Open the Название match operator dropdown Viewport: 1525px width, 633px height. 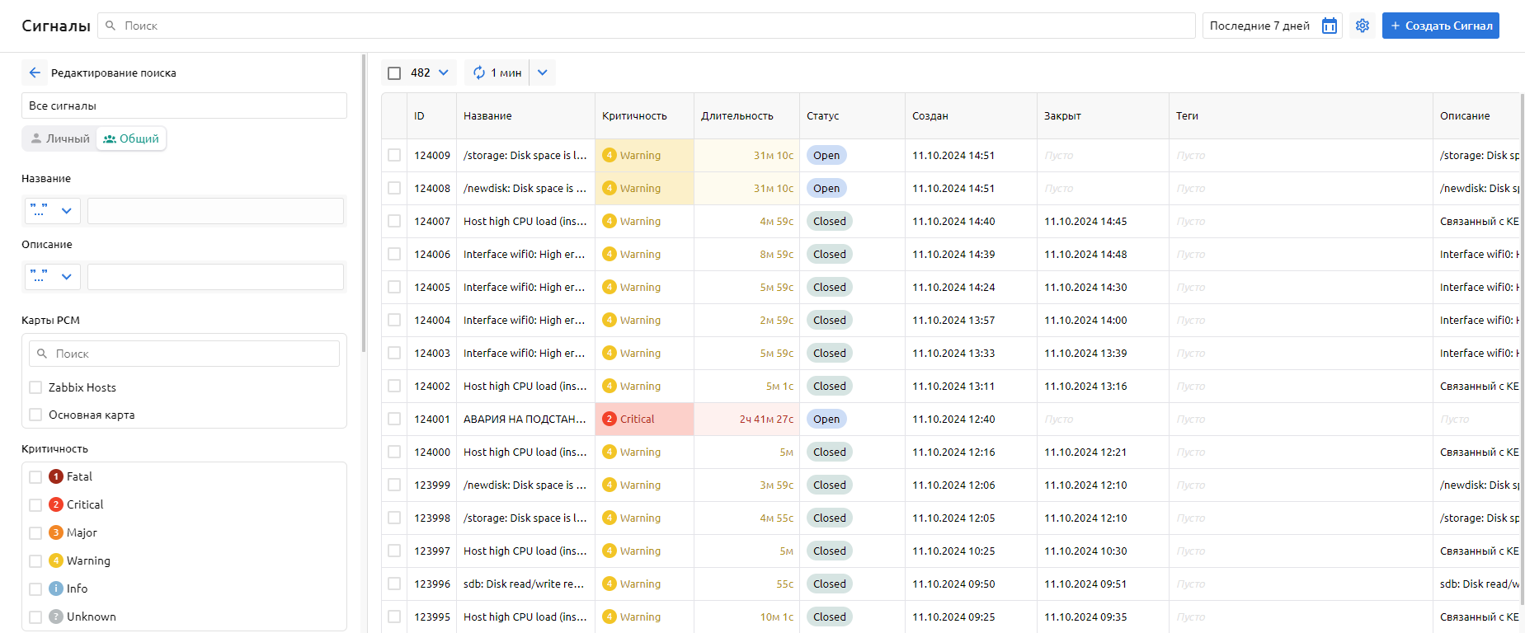(x=52, y=211)
